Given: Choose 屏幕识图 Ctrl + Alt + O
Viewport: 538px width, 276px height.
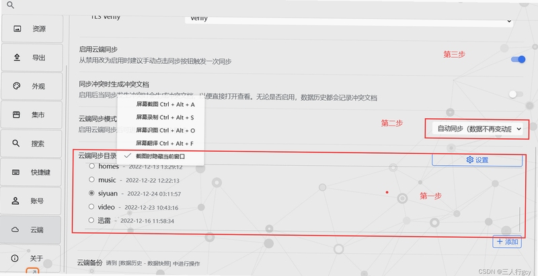Looking at the screenshot, I should coord(161,130).
